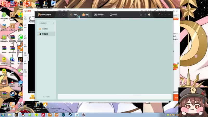
Task: Open QQ penguin from the taskbar
Action: point(23,115)
